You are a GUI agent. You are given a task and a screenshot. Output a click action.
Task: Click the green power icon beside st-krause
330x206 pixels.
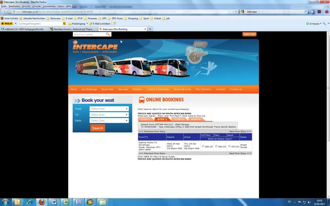[307, 24]
